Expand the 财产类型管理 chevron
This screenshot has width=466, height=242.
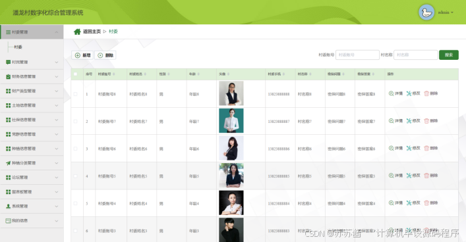(57, 91)
